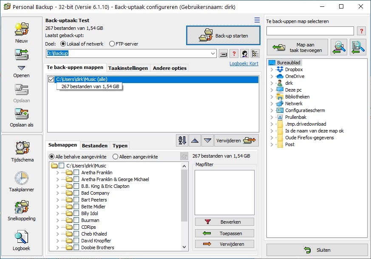Switch to Andere opties tab

(170, 68)
